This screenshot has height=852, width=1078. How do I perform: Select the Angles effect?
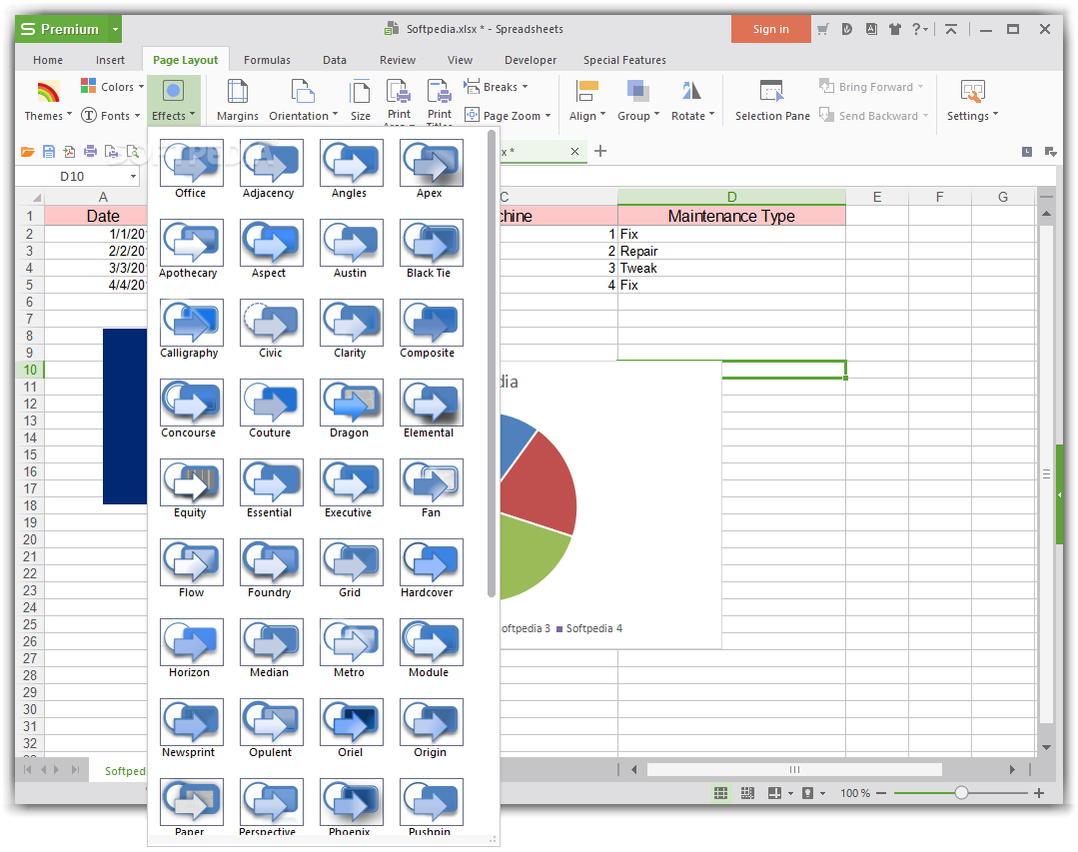[351, 169]
